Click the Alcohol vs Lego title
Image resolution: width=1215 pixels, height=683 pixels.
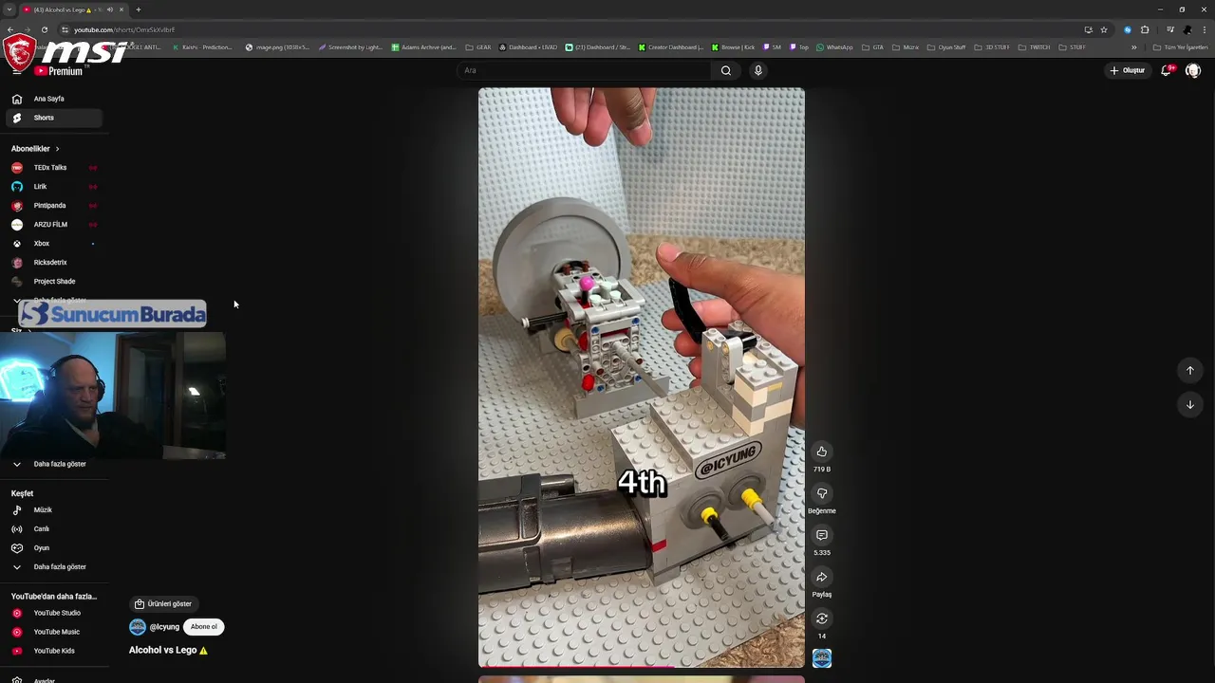(x=168, y=651)
